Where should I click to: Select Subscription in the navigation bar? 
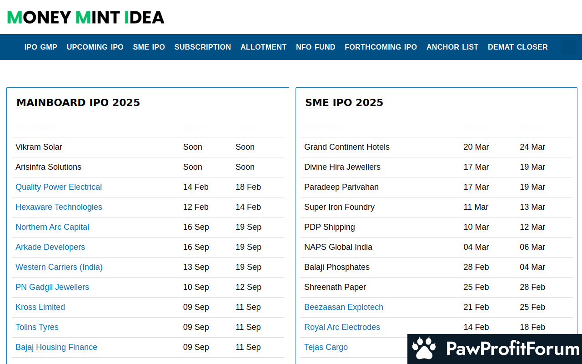tap(203, 47)
